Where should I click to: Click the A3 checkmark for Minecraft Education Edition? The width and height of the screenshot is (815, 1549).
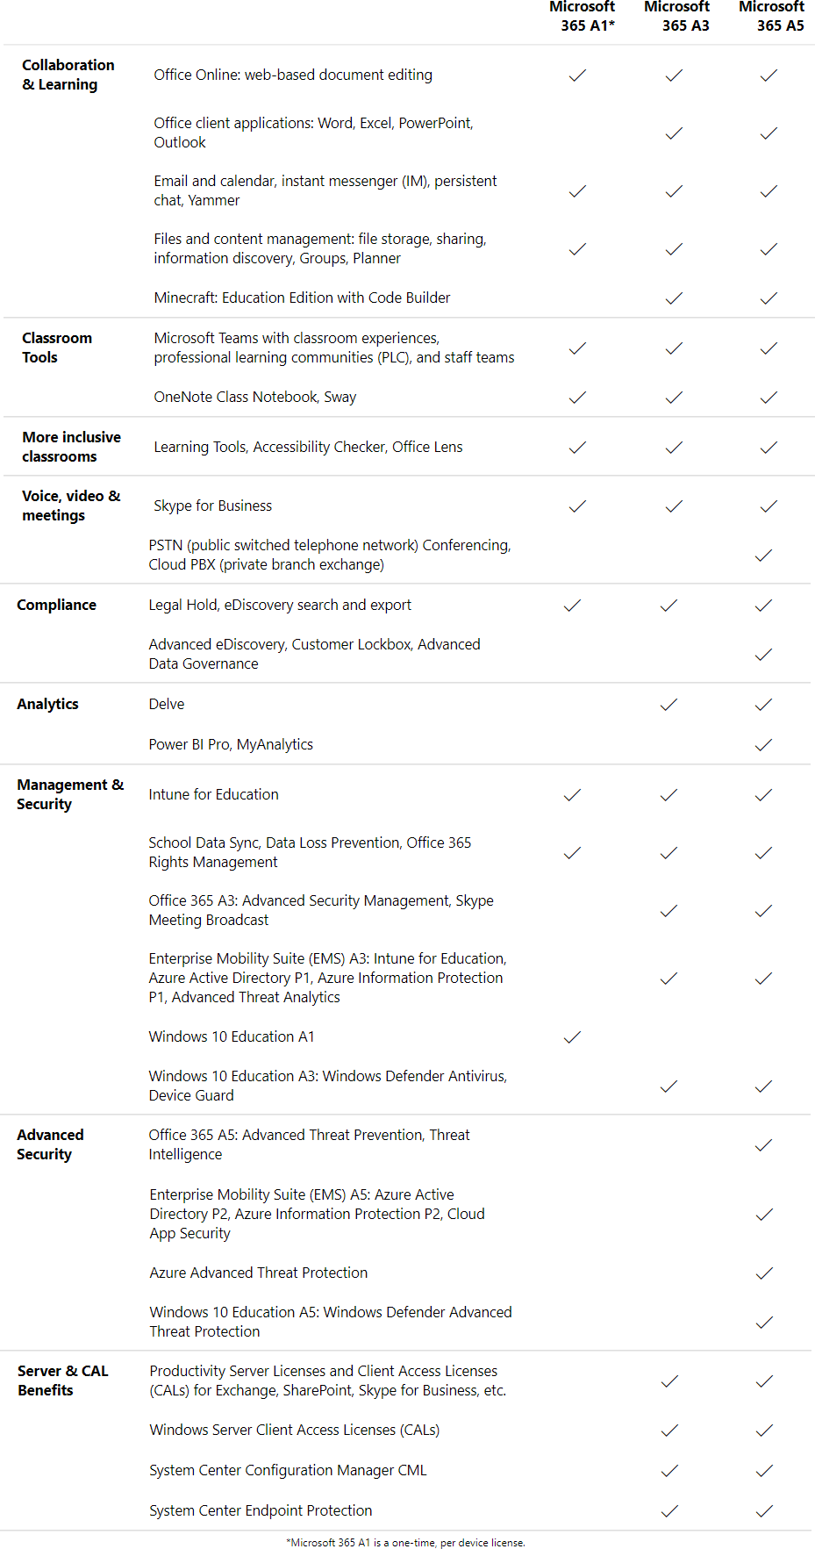click(x=674, y=298)
